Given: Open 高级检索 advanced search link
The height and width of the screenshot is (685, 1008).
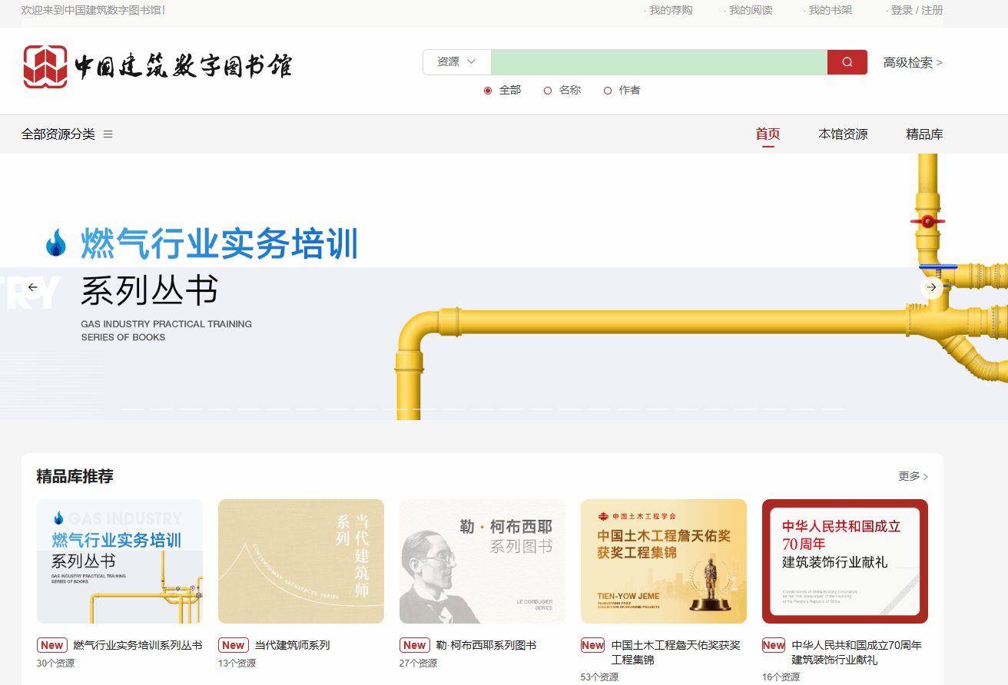Looking at the screenshot, I should click(913, 63).
